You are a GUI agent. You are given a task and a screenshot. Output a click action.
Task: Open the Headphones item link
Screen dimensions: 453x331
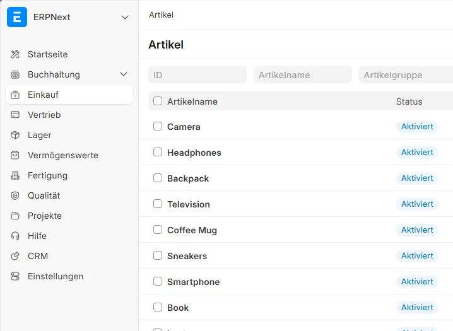[x=194, y=153]
